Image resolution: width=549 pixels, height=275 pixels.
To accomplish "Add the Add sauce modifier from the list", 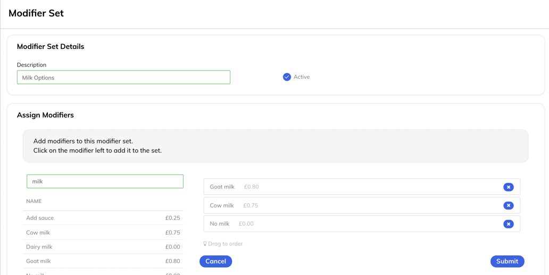I will [103, 218].
